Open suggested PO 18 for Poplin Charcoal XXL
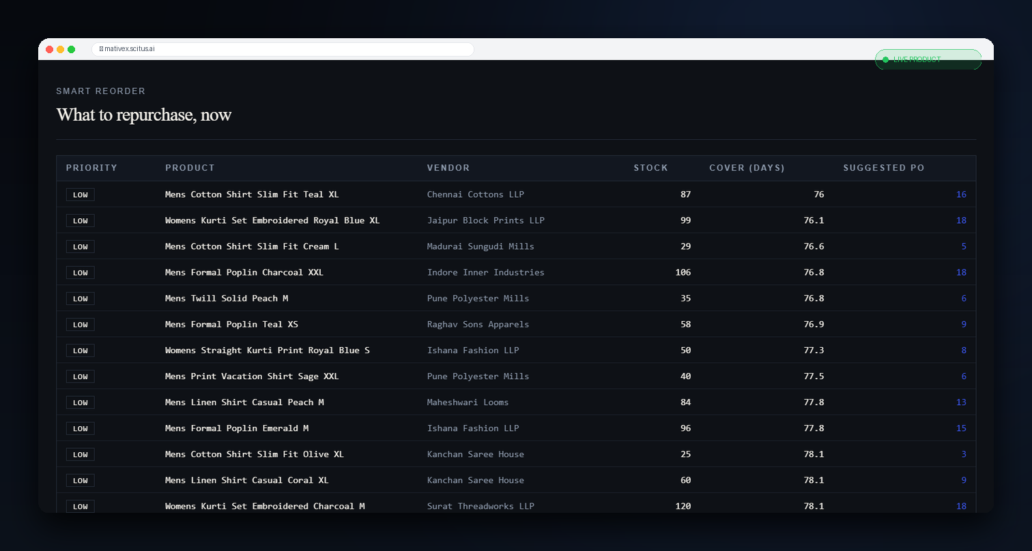This screenshot has height=551, width=1032. (x=961, y=272)
